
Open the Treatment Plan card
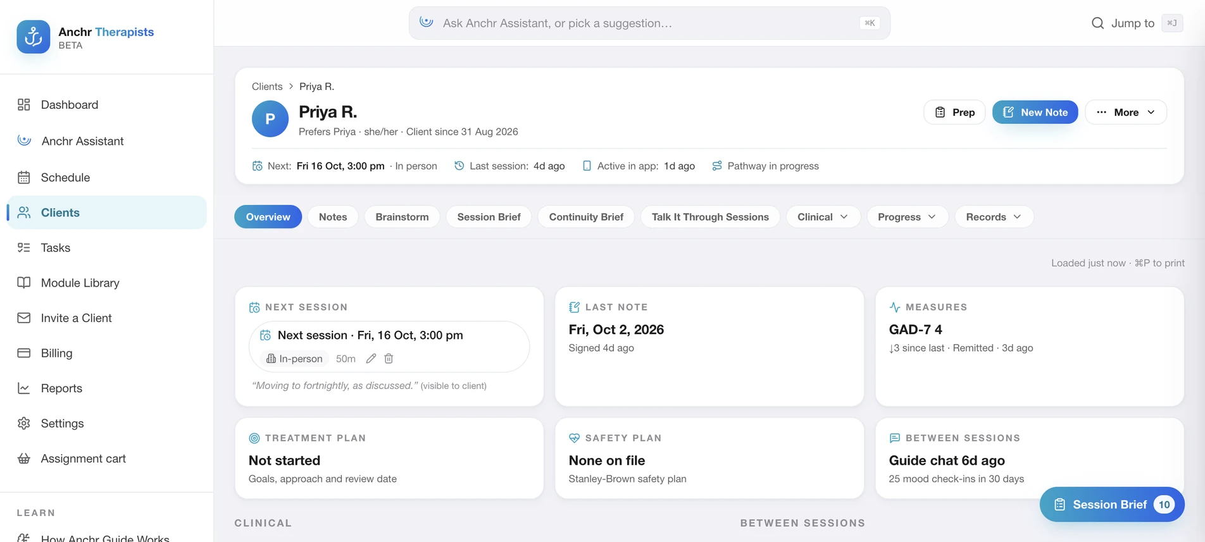pos(389,458)
